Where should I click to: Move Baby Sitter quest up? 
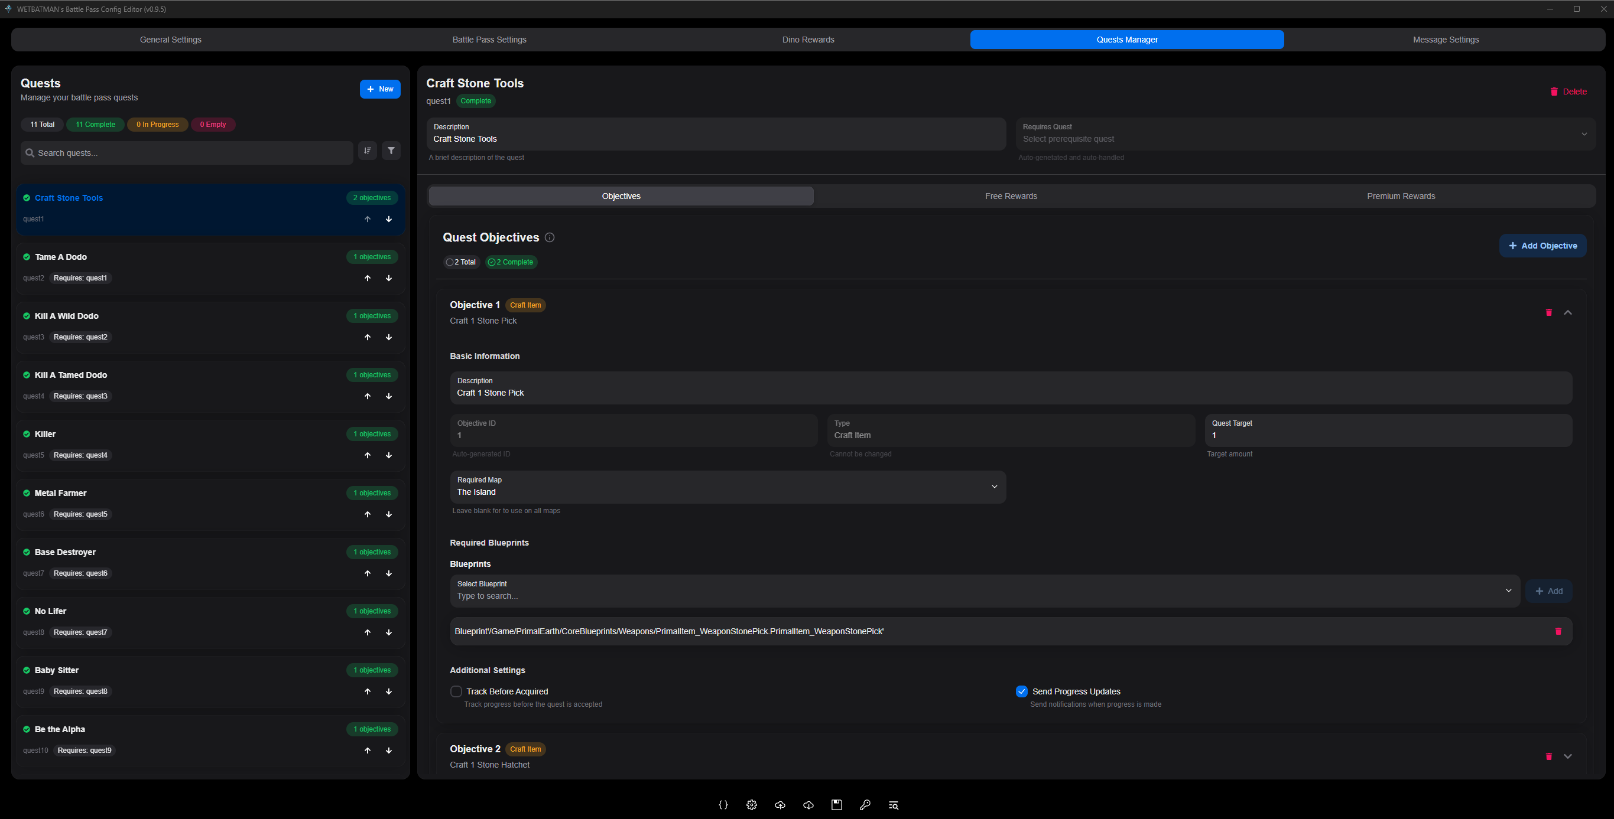click(368, 691)
